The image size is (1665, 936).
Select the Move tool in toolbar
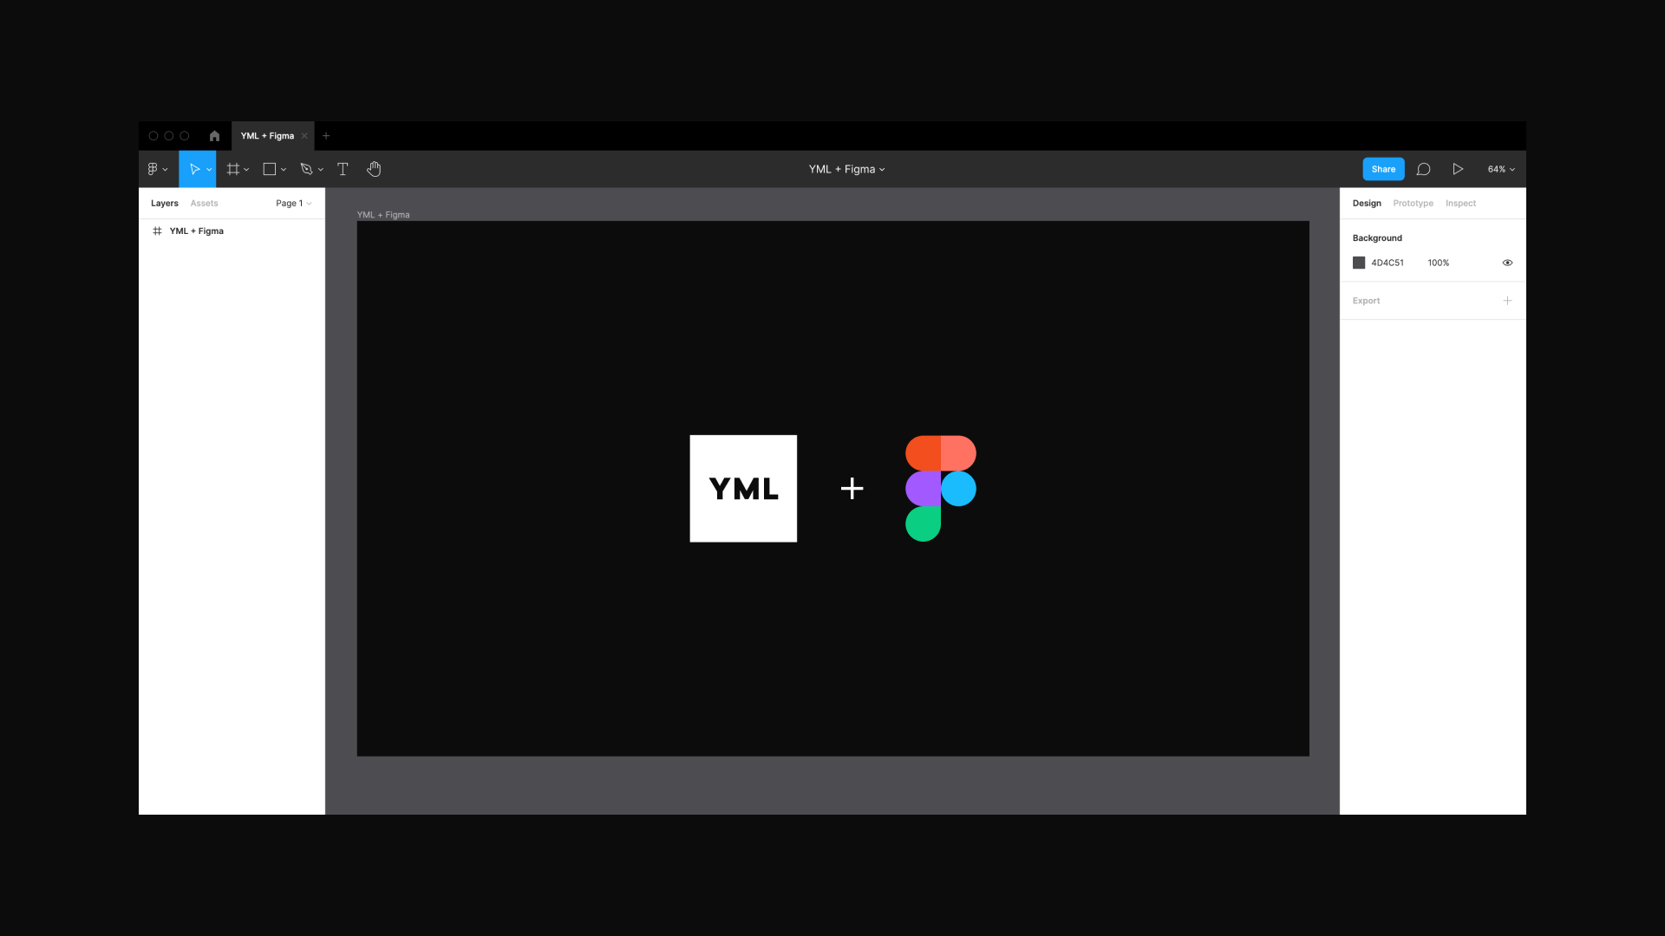[x=194, y=169]
